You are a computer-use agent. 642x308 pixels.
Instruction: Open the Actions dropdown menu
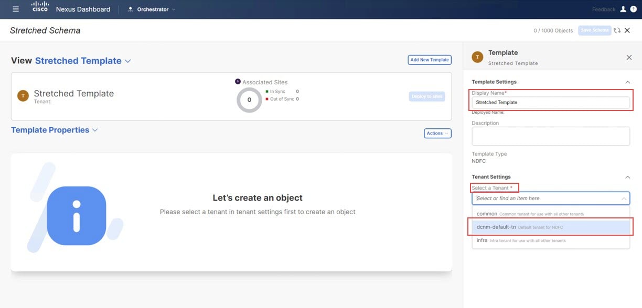[437, 133]
